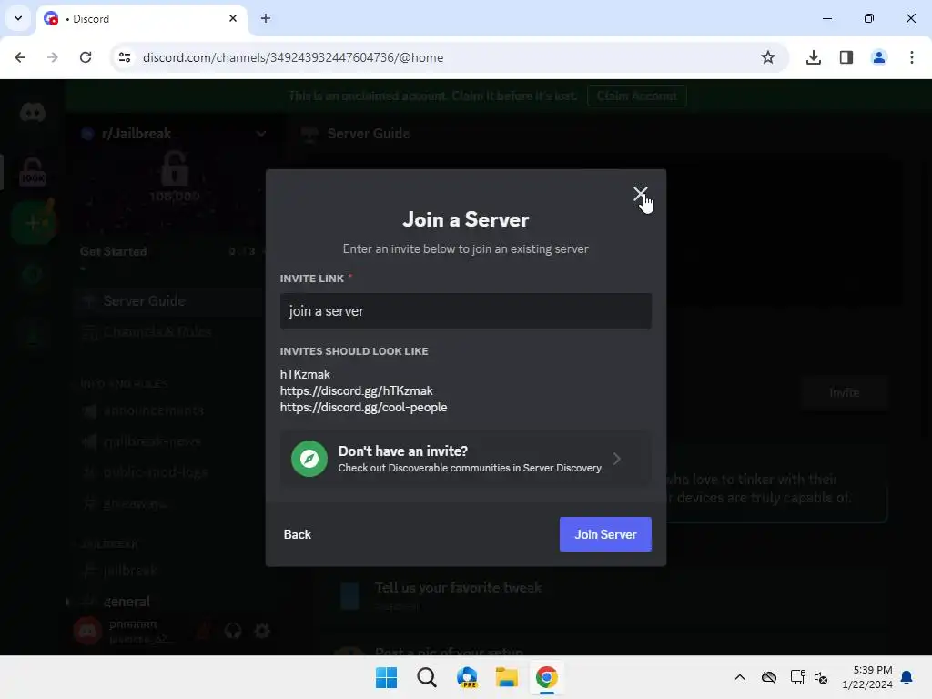View site information icon in address bar

point(125,57)
